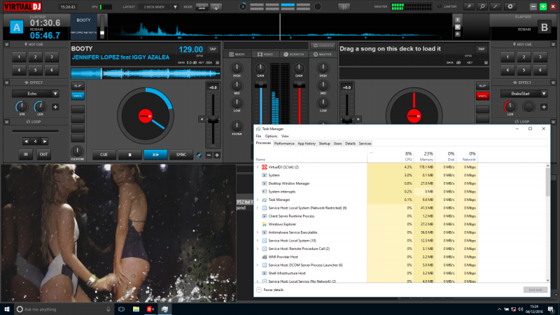Expand the VirtualDJ process in Task Manager

[x=258, y=167]
